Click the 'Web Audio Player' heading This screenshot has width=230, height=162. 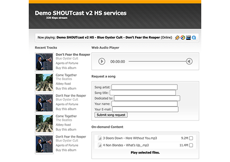[x=105, y=47]
